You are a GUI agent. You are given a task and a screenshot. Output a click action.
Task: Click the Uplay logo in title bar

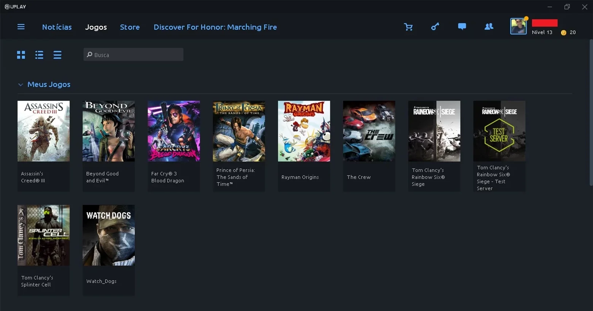(x=15, y=7)
